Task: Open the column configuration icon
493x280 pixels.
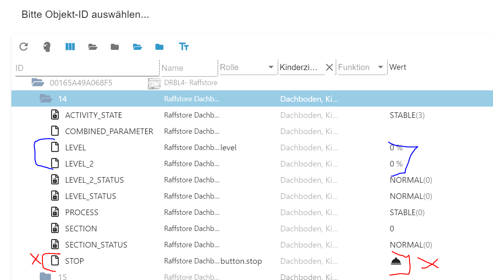Action: click(70, 47)
